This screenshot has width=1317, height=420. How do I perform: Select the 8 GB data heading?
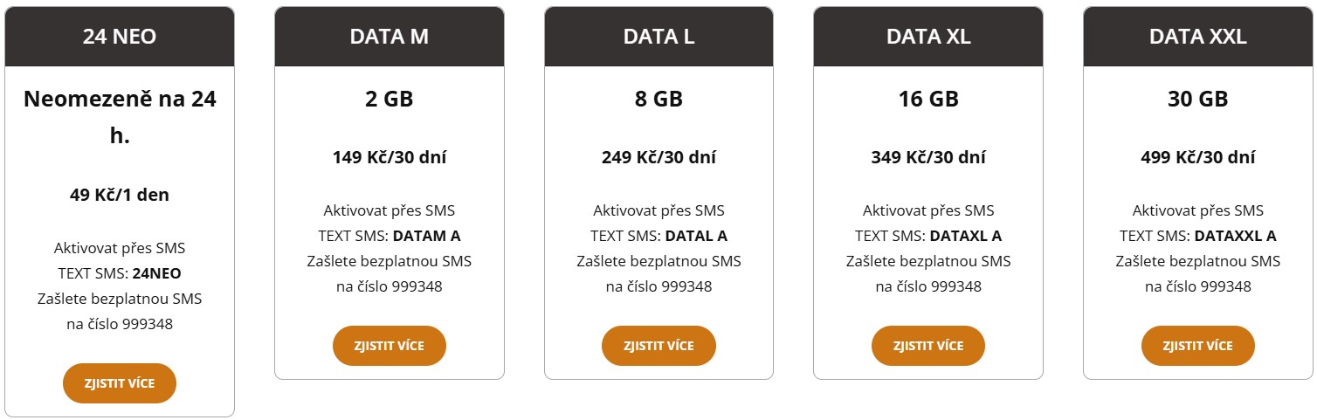click(659, 100)
